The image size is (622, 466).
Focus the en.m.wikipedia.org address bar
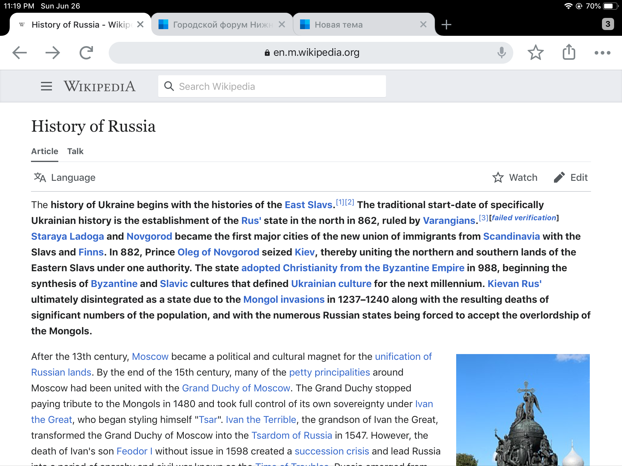[311, 53]
